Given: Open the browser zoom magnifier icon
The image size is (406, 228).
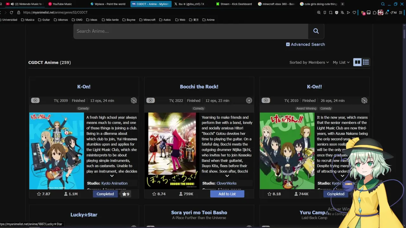Looking at the screenshot, I should click(319, 13).
